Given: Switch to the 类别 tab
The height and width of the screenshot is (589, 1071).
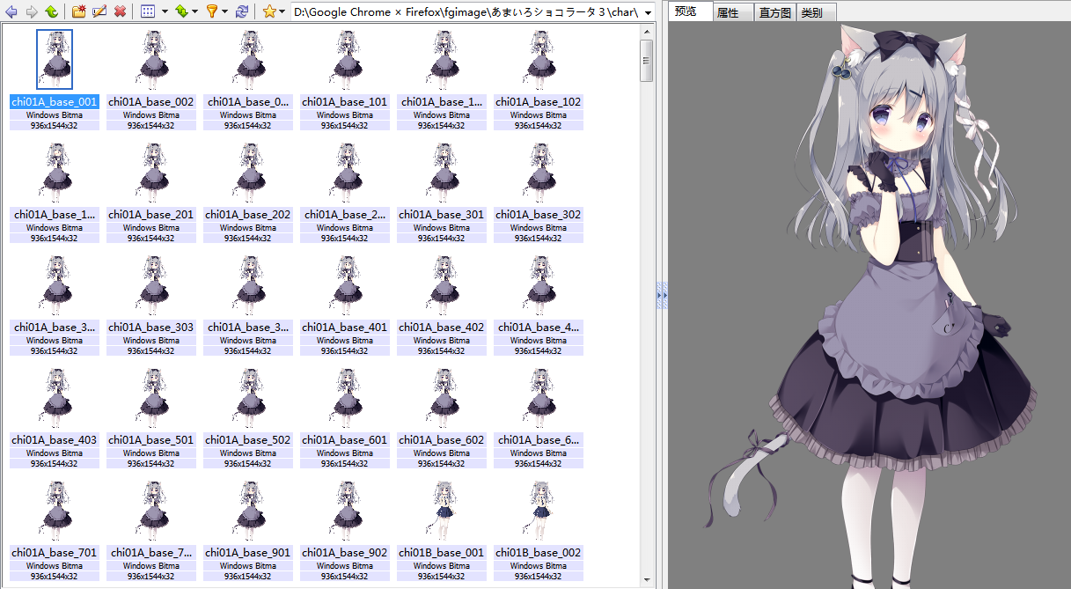Looking at the screenshot, I should coord(816,13).
